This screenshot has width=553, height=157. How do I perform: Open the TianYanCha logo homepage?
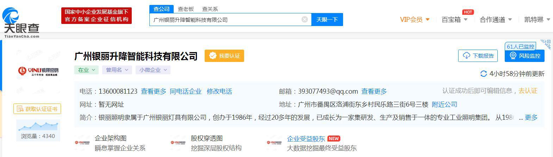[21, 22]
